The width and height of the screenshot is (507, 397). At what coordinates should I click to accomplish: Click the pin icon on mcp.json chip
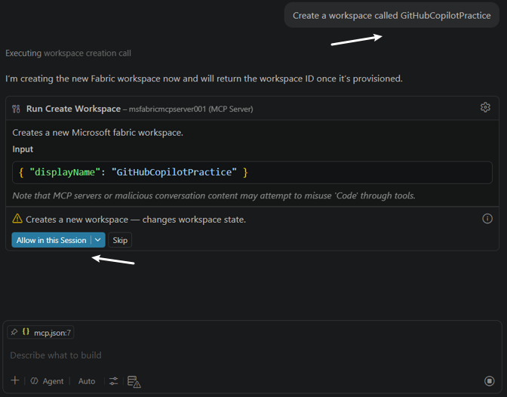[x=14, y=332]
